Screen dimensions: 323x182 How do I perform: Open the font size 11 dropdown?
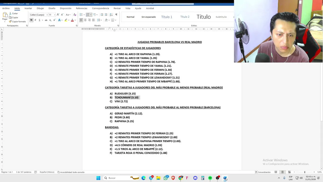click(x=55, y=15)
